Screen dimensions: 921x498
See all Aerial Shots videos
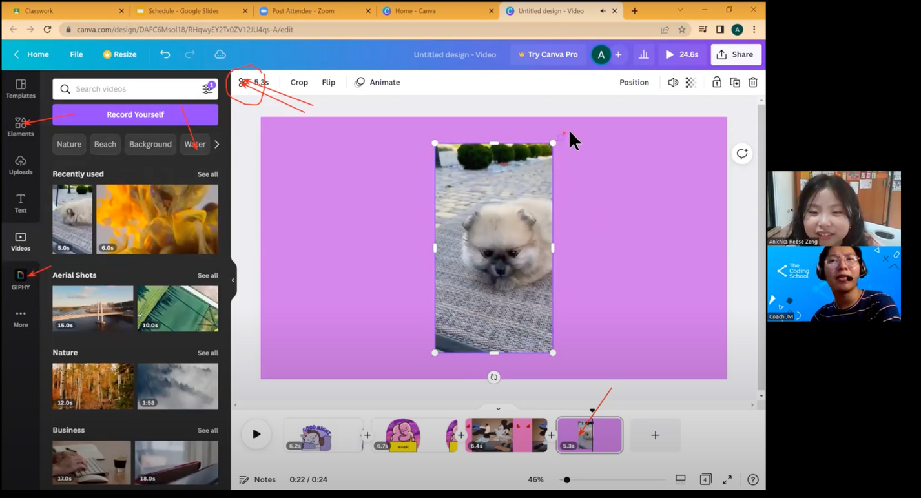click(x=208, y=275)
